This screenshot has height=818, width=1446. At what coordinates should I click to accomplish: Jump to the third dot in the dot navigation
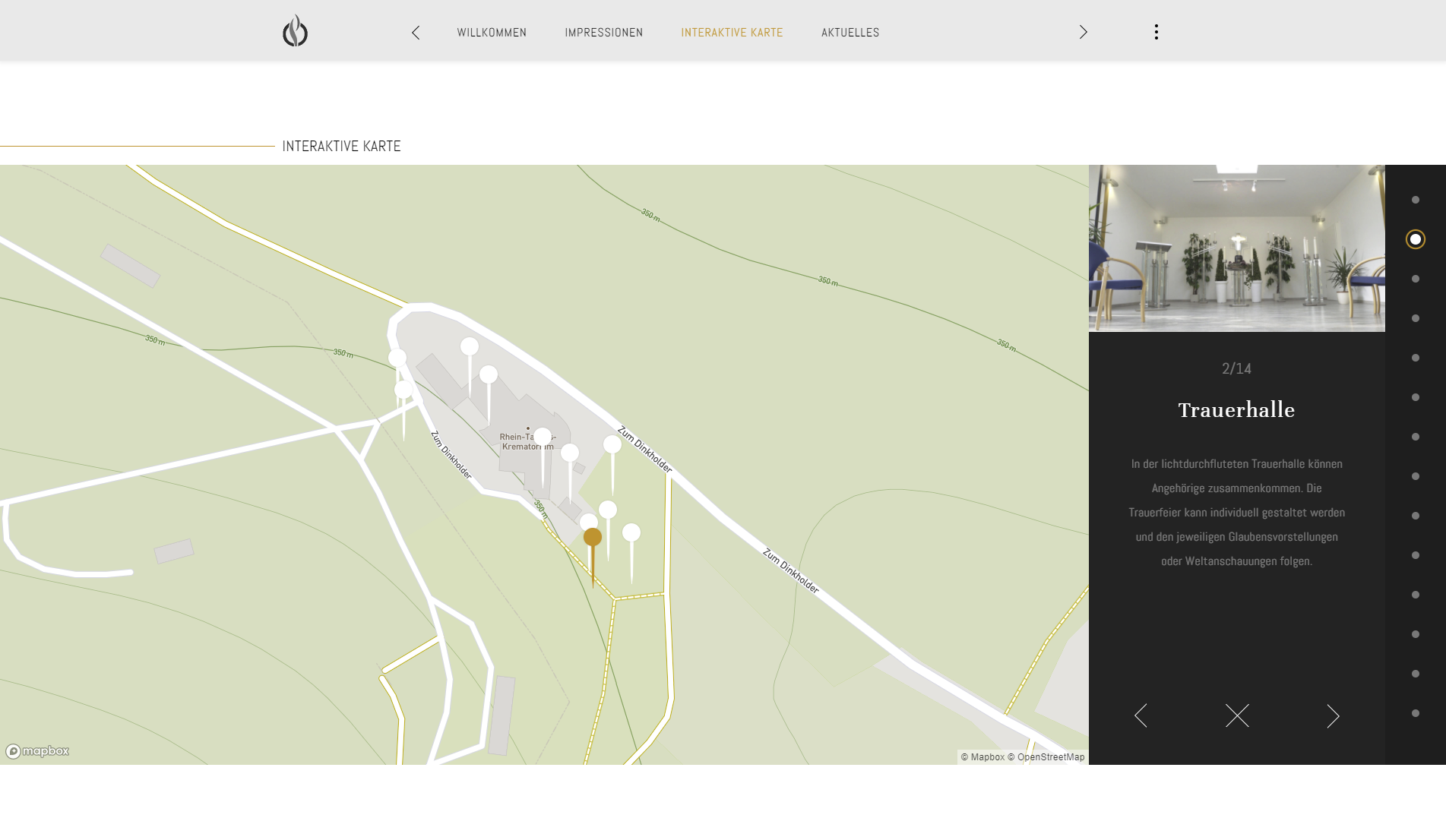1415,279
